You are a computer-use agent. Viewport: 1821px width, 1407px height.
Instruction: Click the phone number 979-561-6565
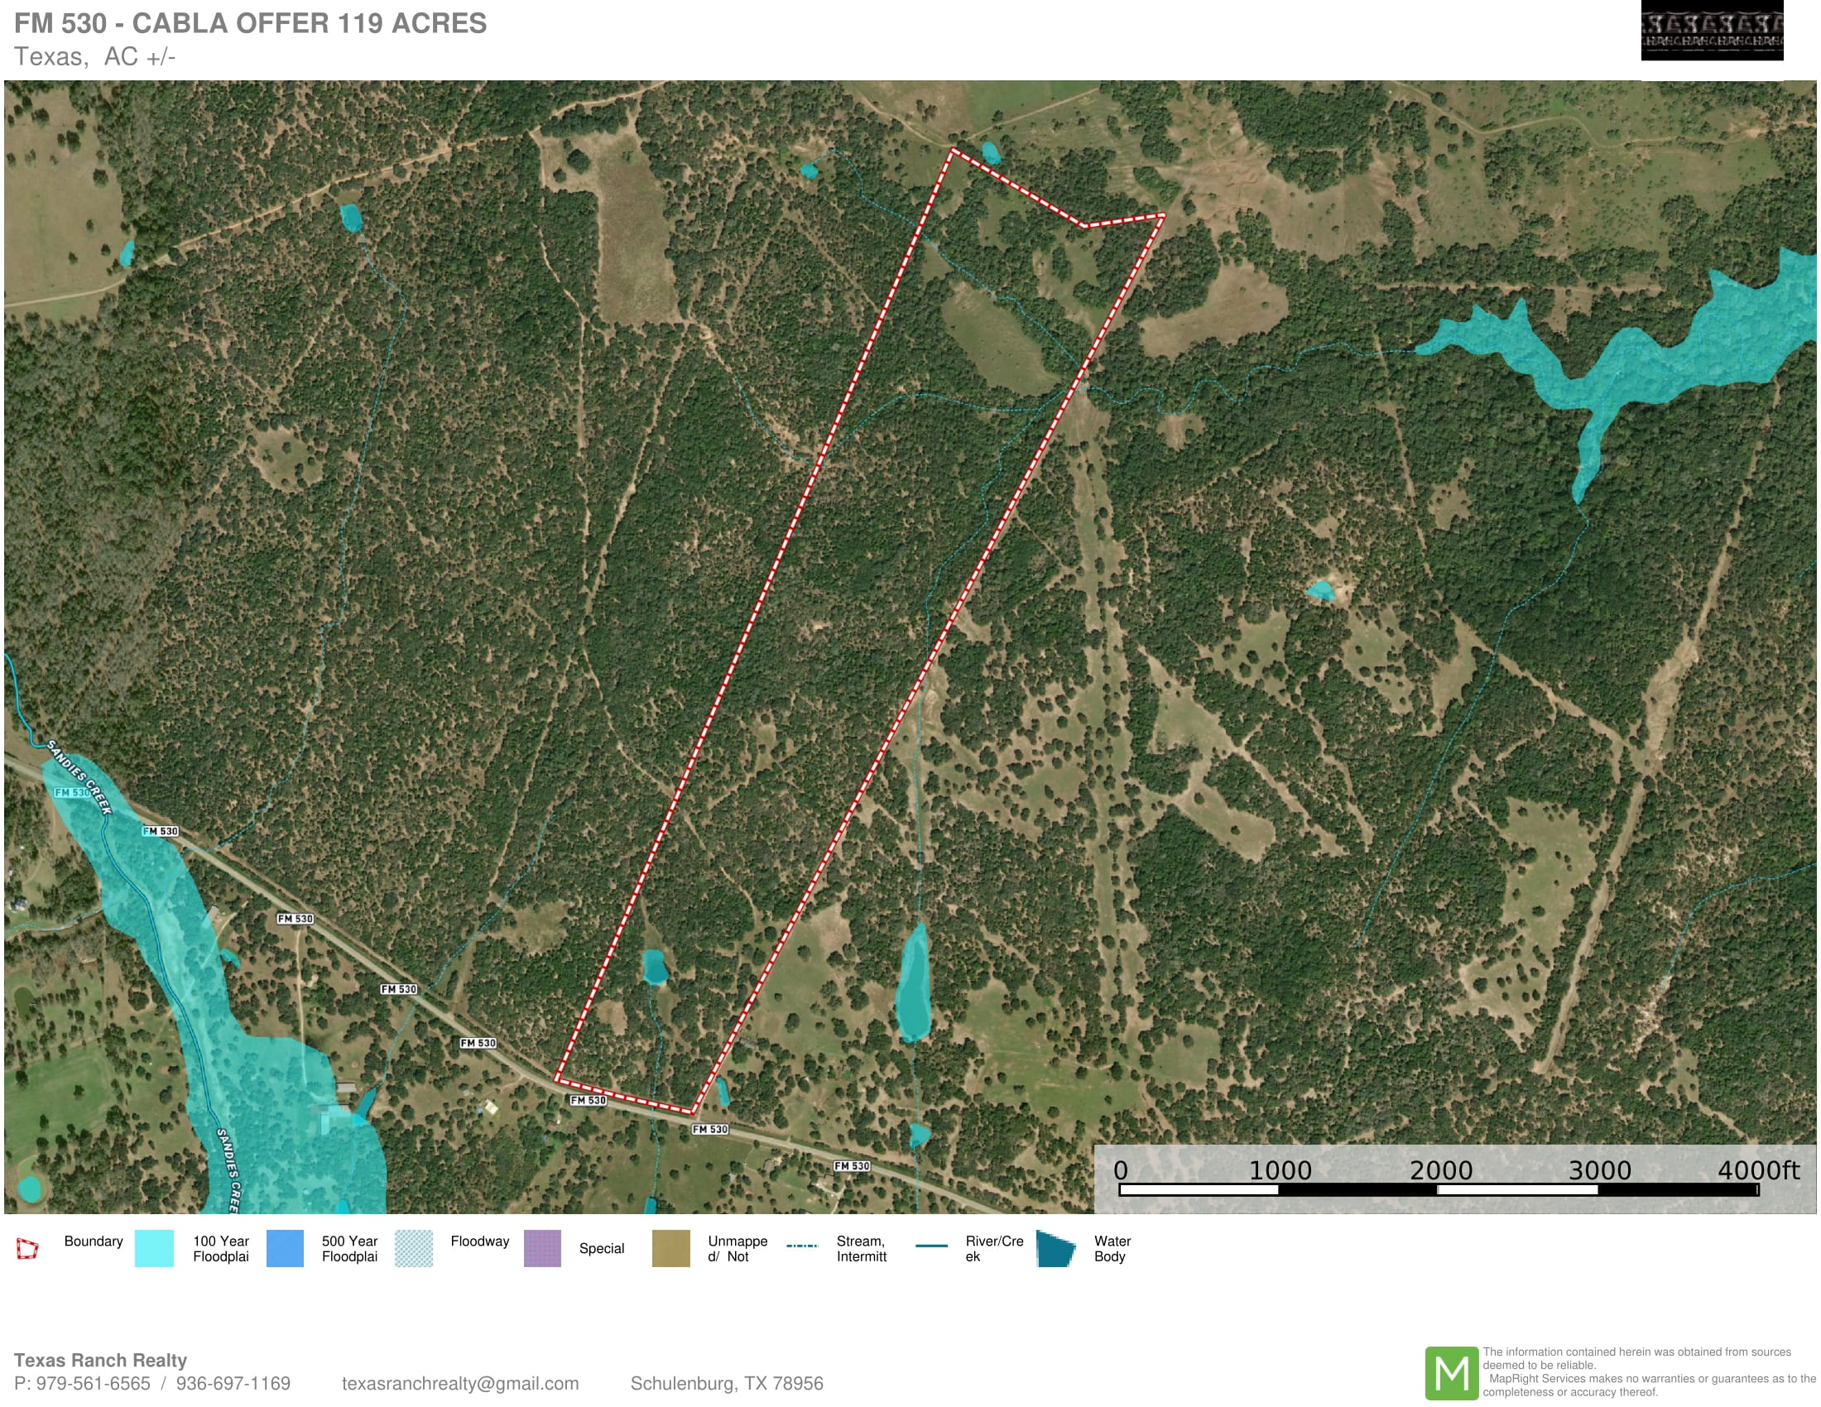click(x=93, y=1384)
